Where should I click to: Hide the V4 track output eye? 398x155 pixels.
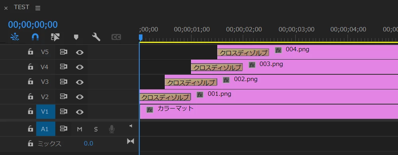80,67
